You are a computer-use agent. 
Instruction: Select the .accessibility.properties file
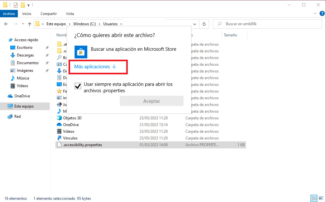point(82,145)
